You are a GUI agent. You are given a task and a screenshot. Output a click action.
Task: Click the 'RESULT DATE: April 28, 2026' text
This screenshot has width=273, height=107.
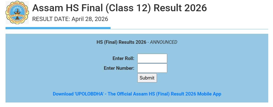pos(70,19)
